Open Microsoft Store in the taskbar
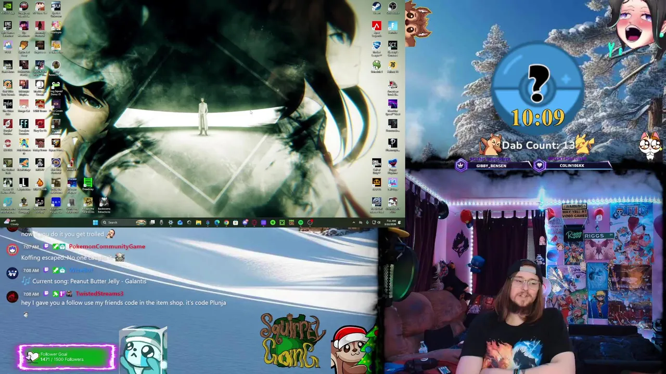666x374 pixels. 236,222
